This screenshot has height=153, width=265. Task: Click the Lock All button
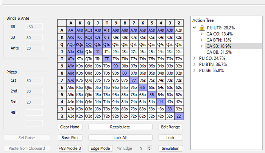(x=120, y=138)
